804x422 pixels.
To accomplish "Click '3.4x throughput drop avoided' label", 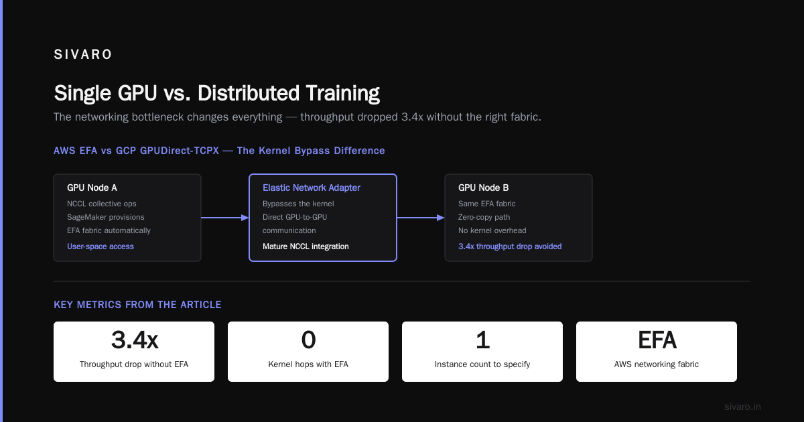I will (x=510, y=247).
